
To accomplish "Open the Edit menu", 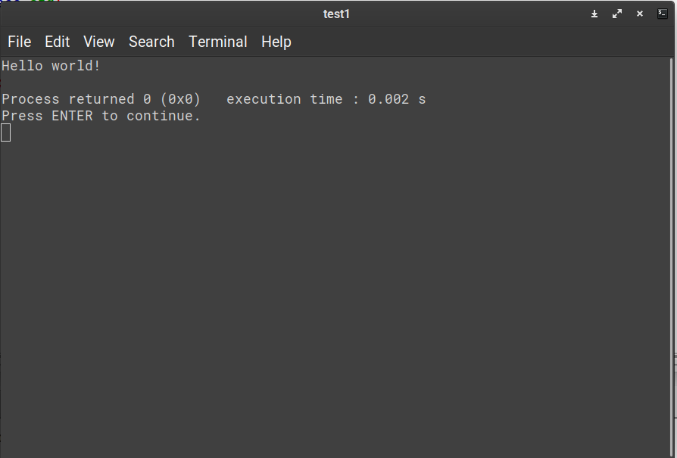I will tap(57, 42).
